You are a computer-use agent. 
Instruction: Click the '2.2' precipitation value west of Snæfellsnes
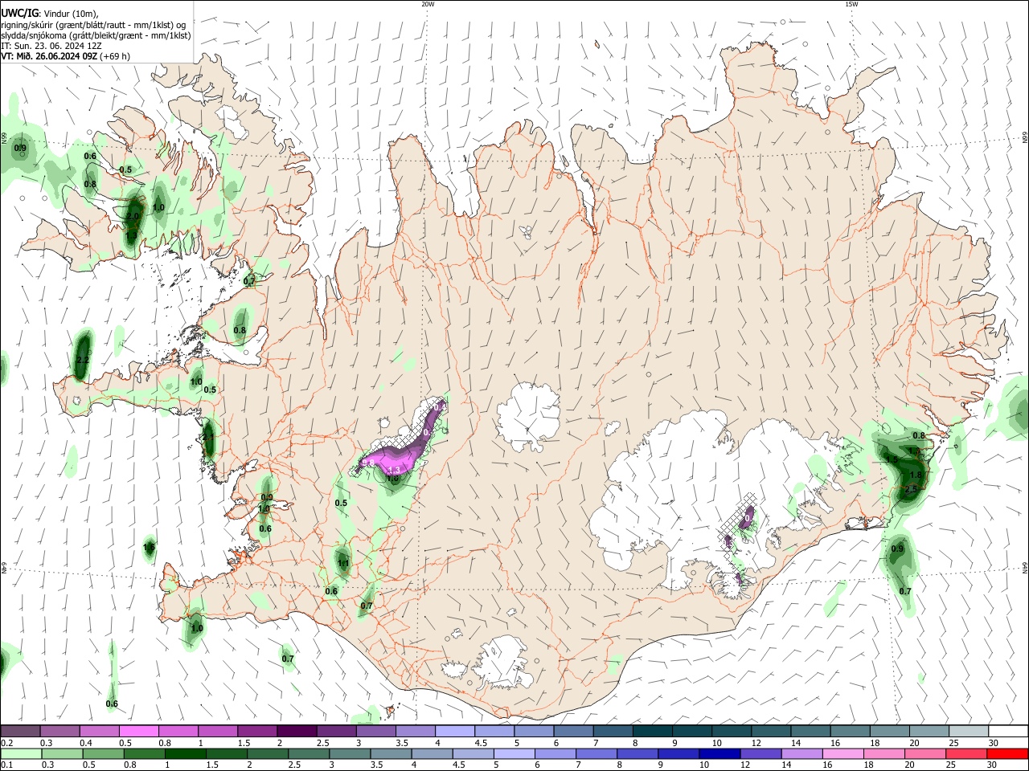click(82, 361)
